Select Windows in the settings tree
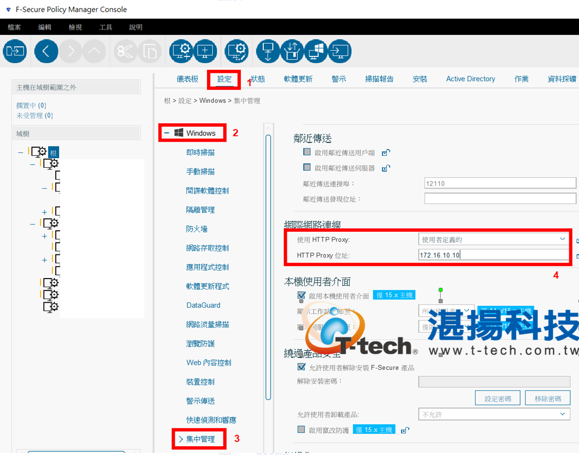This screenshot has width=579, height=455. (201, 133)
